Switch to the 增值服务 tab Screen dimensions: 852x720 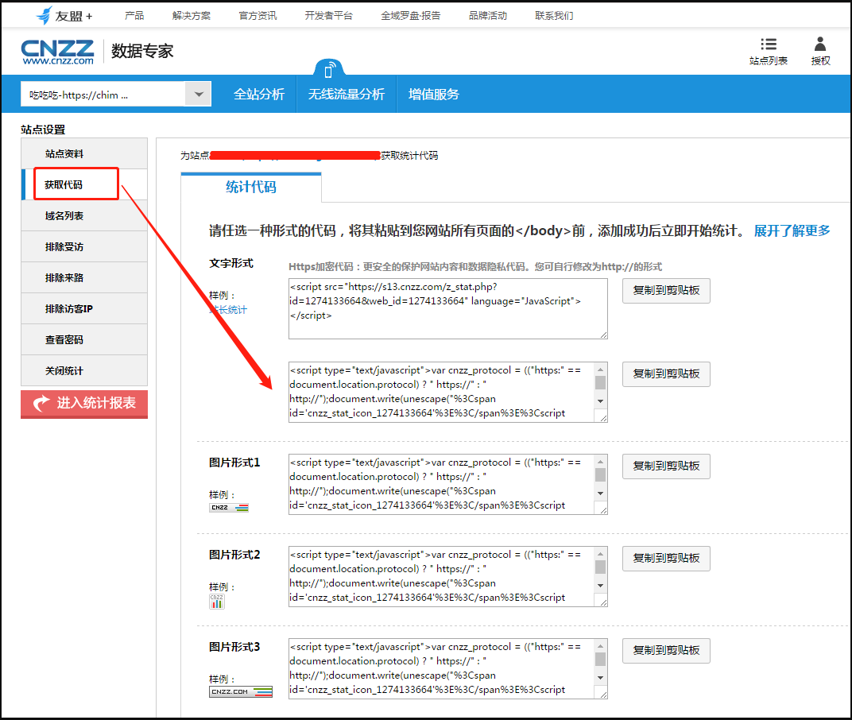click(434, 95)
